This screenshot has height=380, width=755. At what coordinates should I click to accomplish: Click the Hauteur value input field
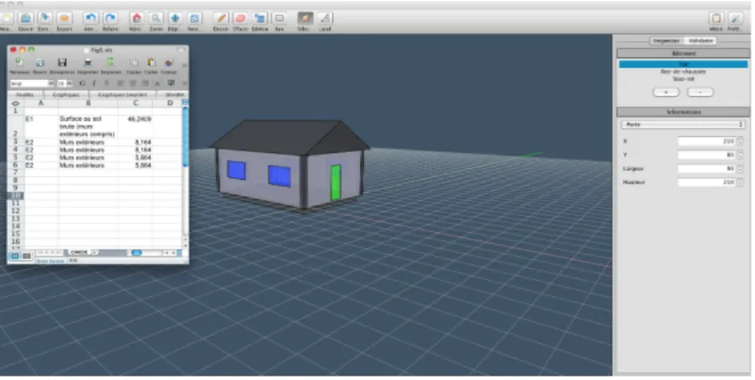point(707,182)
